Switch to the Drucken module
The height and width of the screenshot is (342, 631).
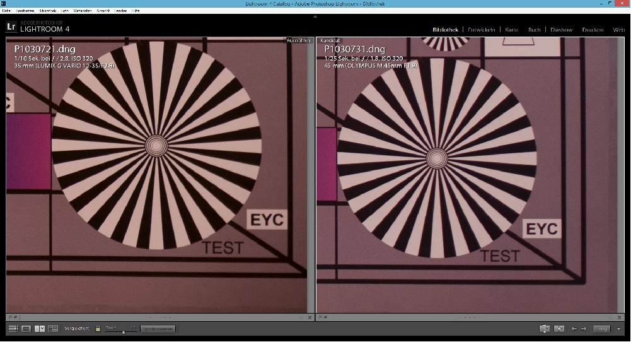point(593,30)
